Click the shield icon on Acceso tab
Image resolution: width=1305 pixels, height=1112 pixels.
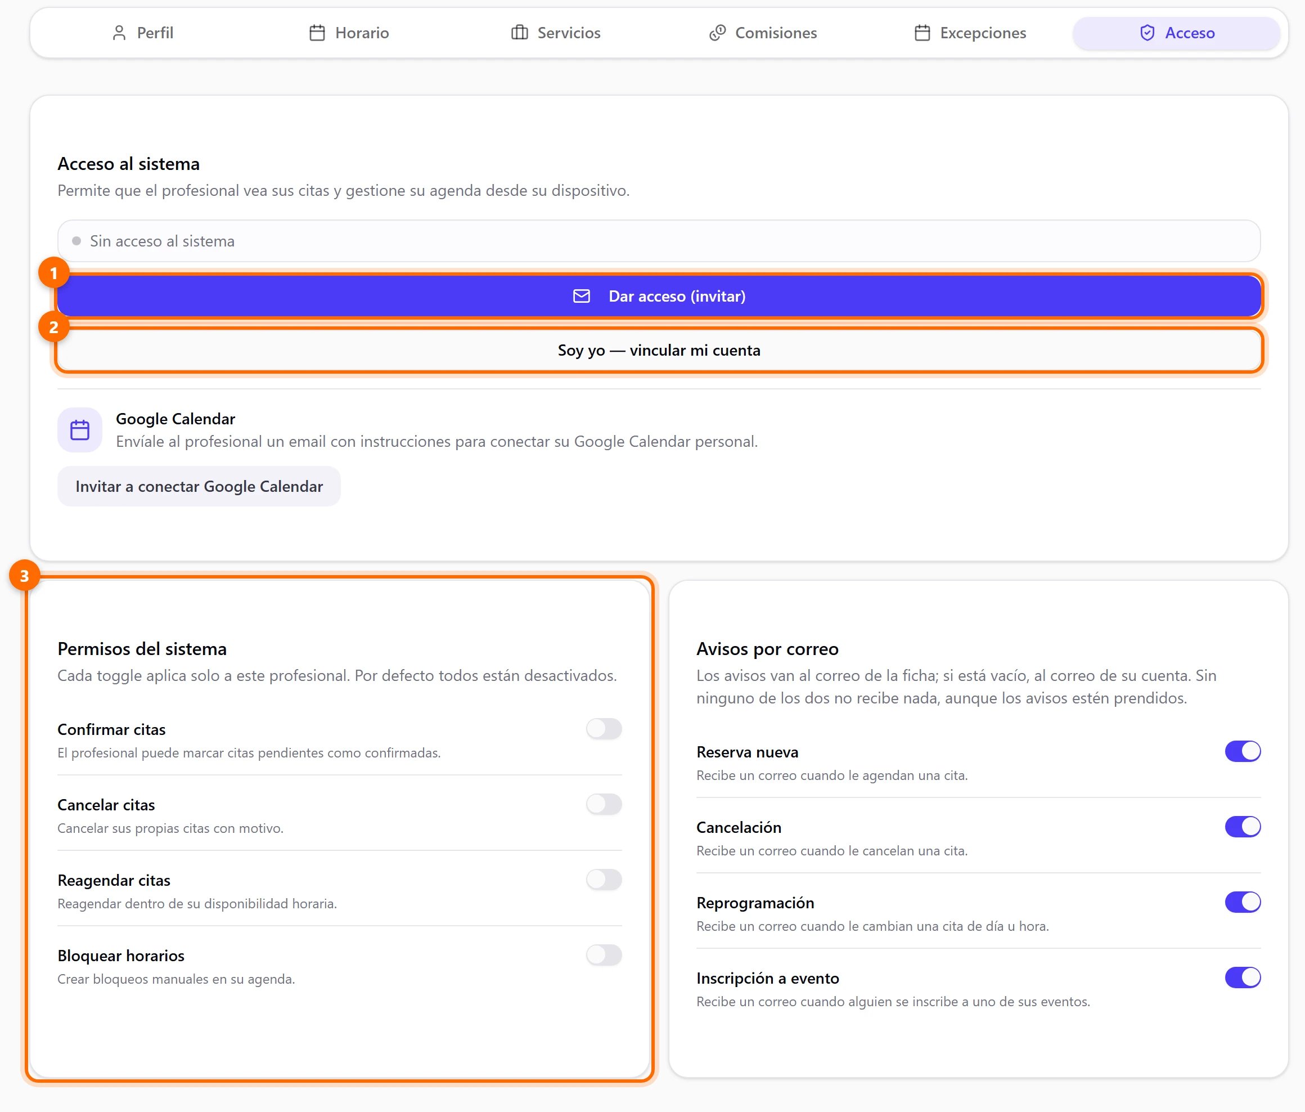pos(1147,33)
